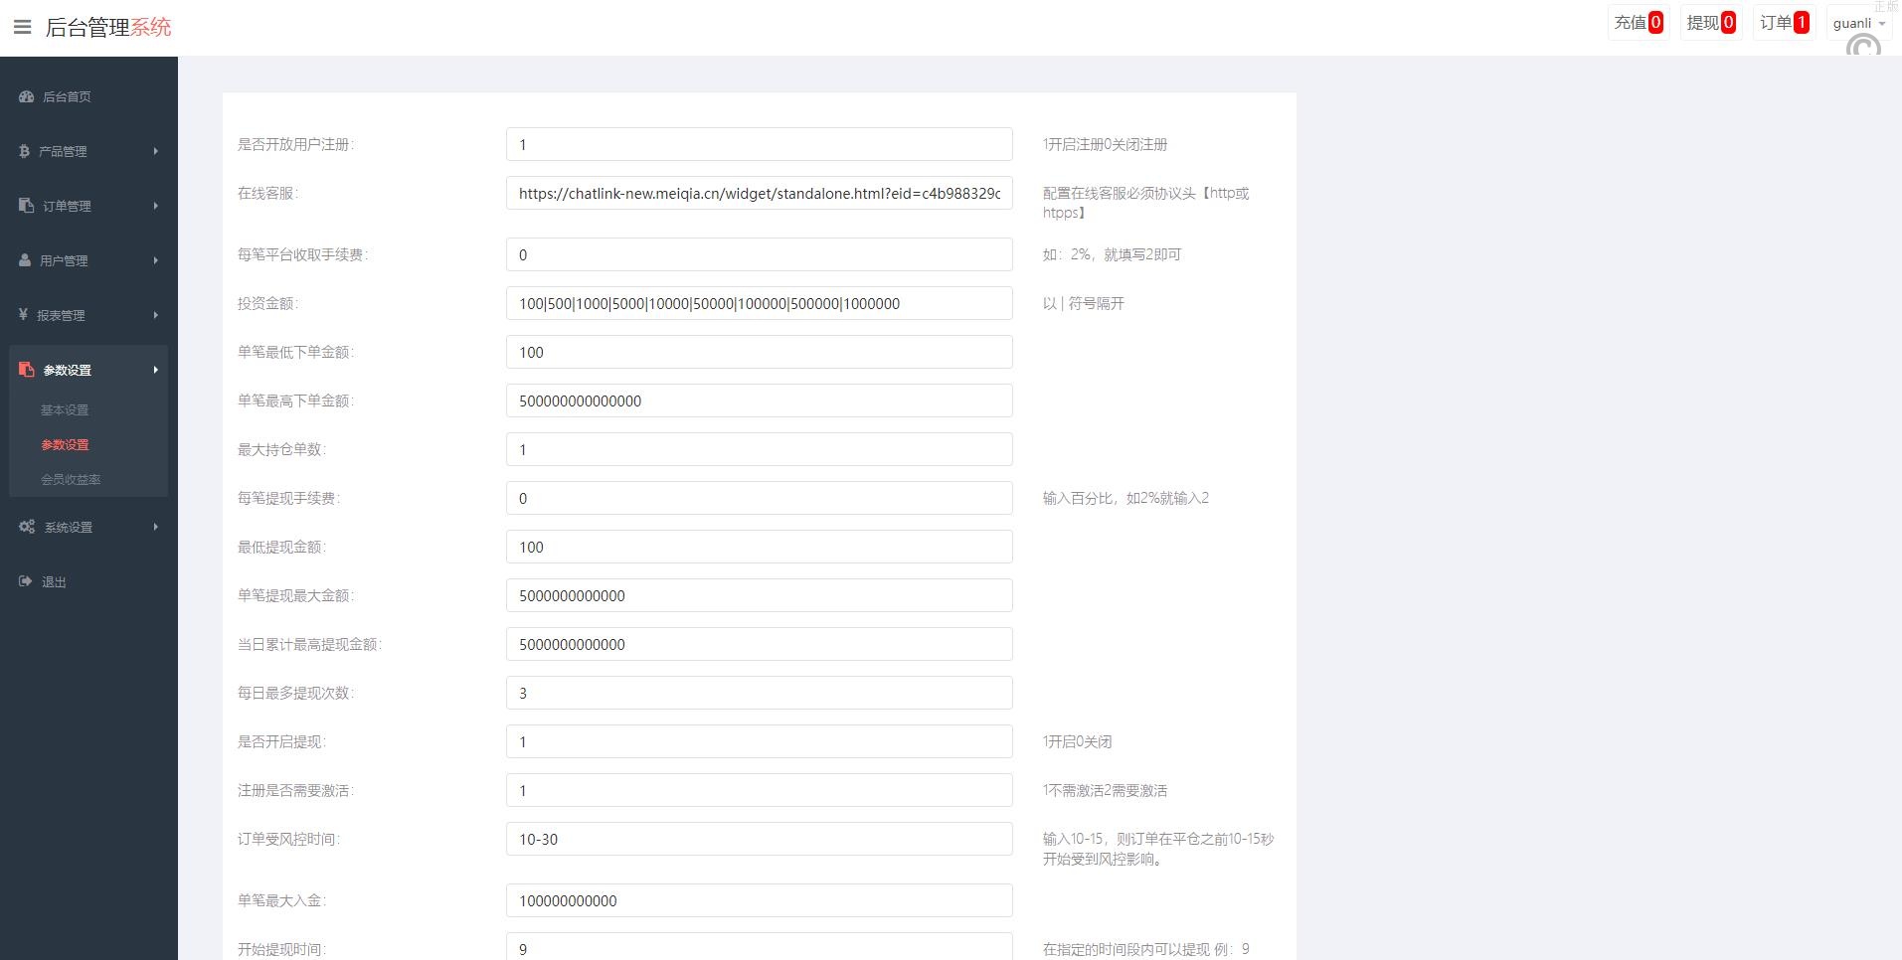This screenshot has height=960, width=1902.
Task: Click the hint text 1开启注册0关闭注册
Action: click(1105, 144)
